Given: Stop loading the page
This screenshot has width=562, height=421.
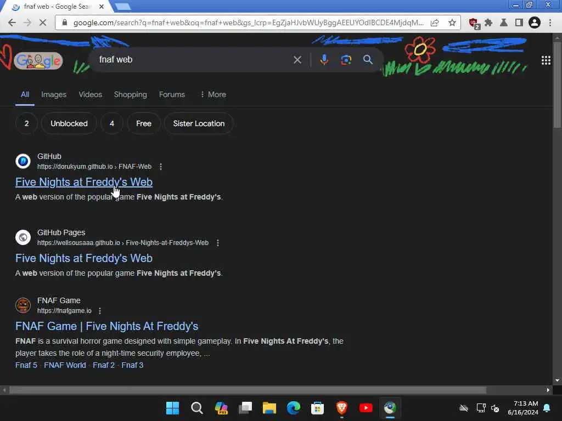Looking at the screenshot, I should (43, 22).
